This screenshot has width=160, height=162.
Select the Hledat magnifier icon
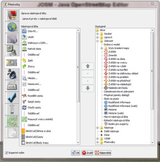point(24,78)
